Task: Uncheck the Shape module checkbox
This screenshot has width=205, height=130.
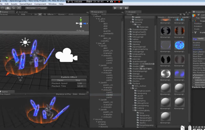Action: pyautogui.click(x=194, y=78)
